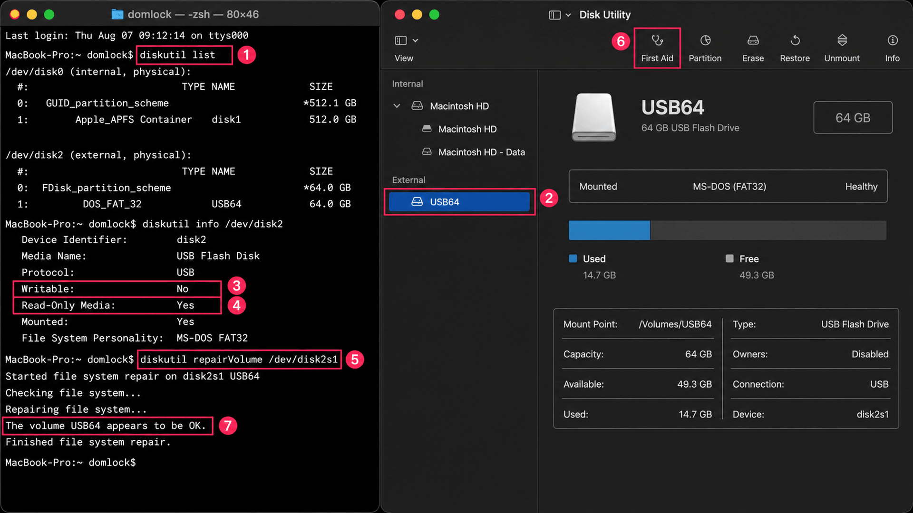The height and width of the screenshot is (513, 913).
Task: Click the folder icon in Terminal title bar
Action: point(117,14)
